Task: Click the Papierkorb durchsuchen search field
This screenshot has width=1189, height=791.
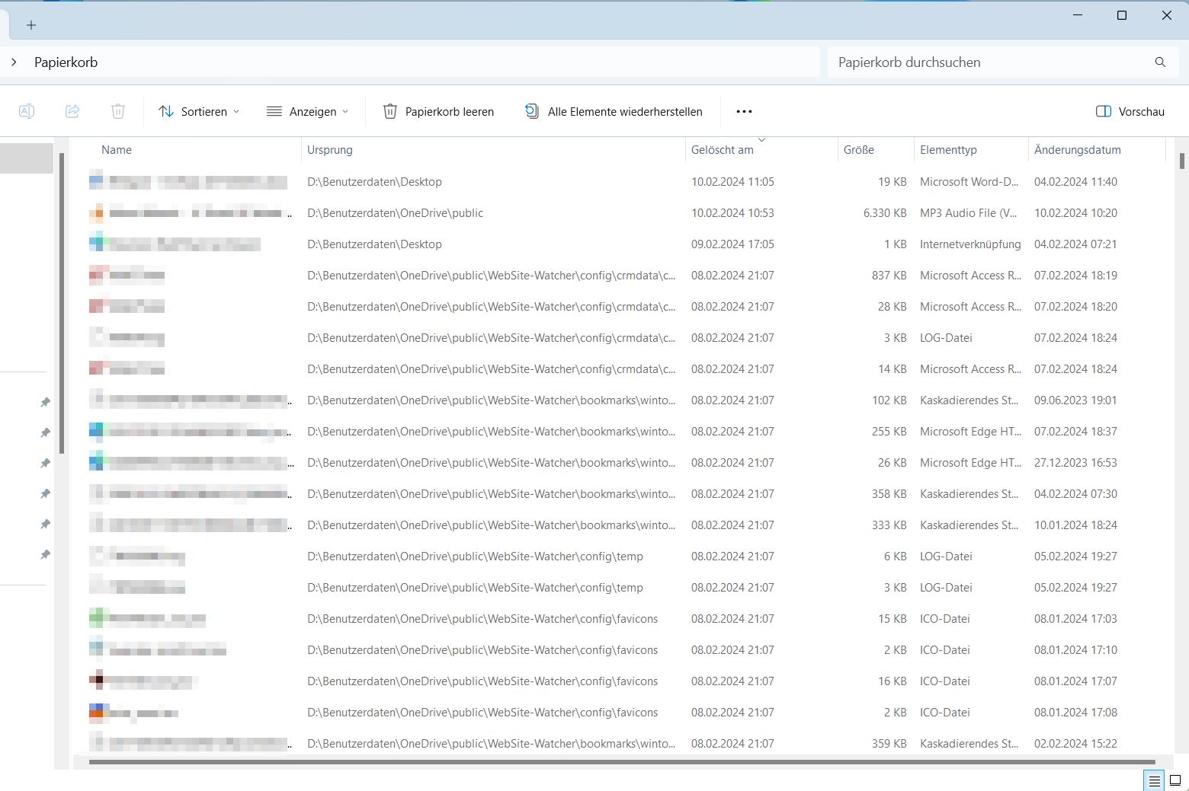Action: click(991, 62)
